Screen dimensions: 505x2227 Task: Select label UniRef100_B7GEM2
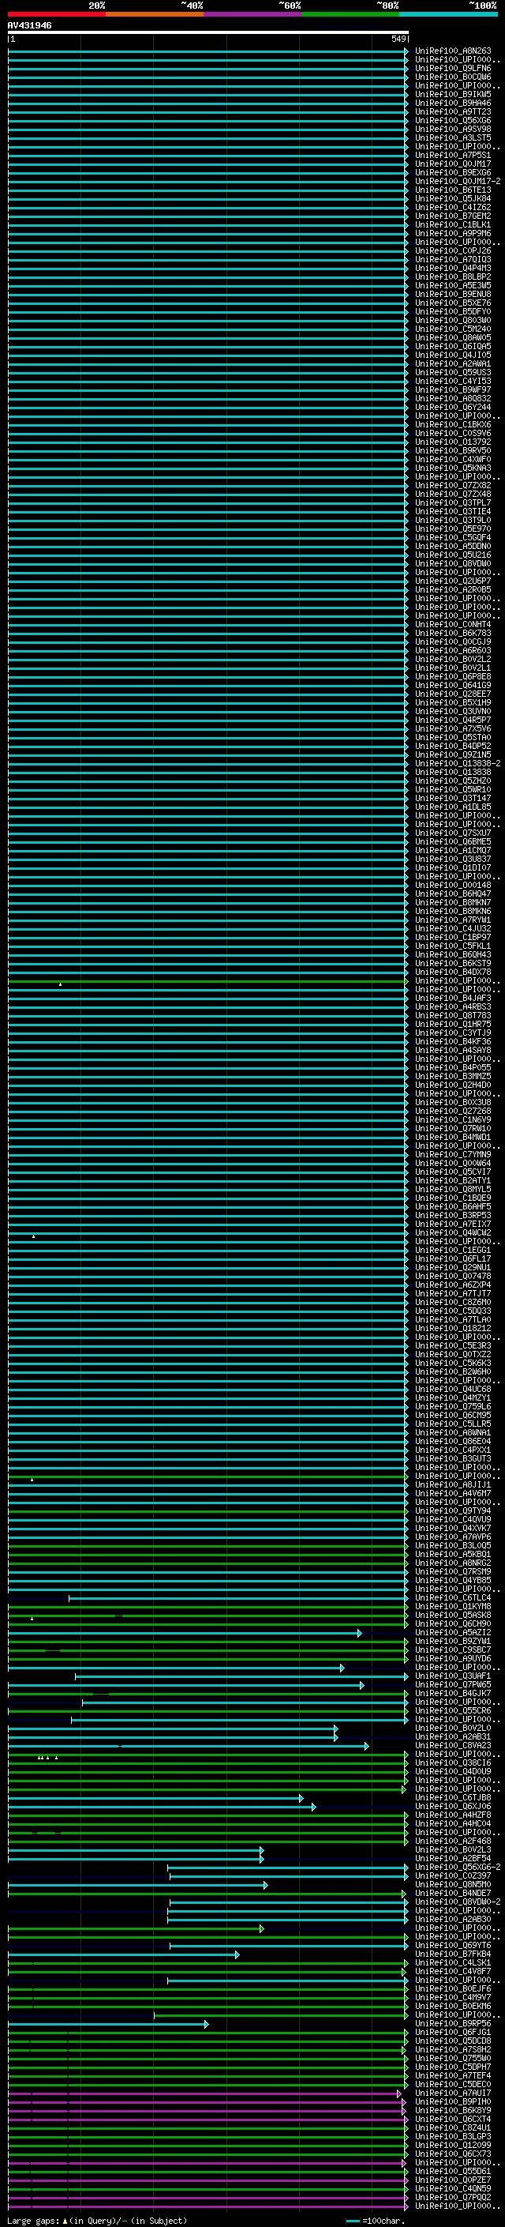(453, 215)
